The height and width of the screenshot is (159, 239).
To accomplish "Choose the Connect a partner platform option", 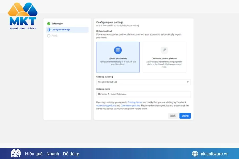I will pos(164,57).
